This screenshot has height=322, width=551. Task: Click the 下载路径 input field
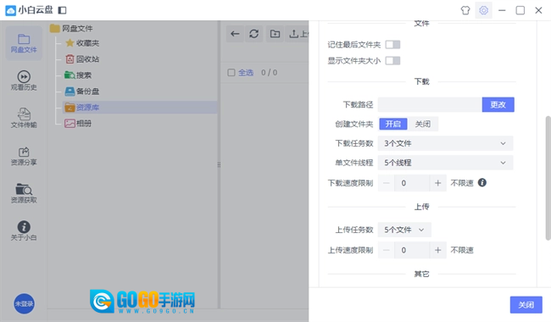pyautogui.click(x=430, y=104)
